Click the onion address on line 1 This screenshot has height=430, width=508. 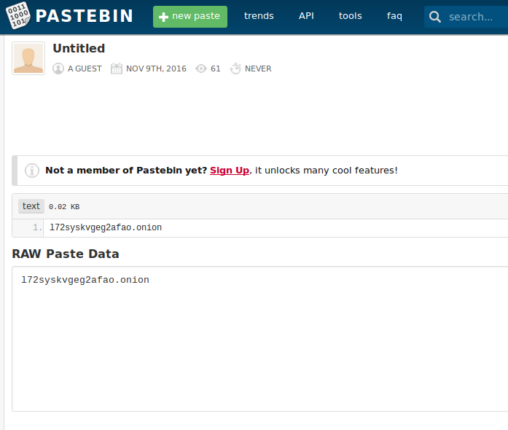click(x=106, y=228)
